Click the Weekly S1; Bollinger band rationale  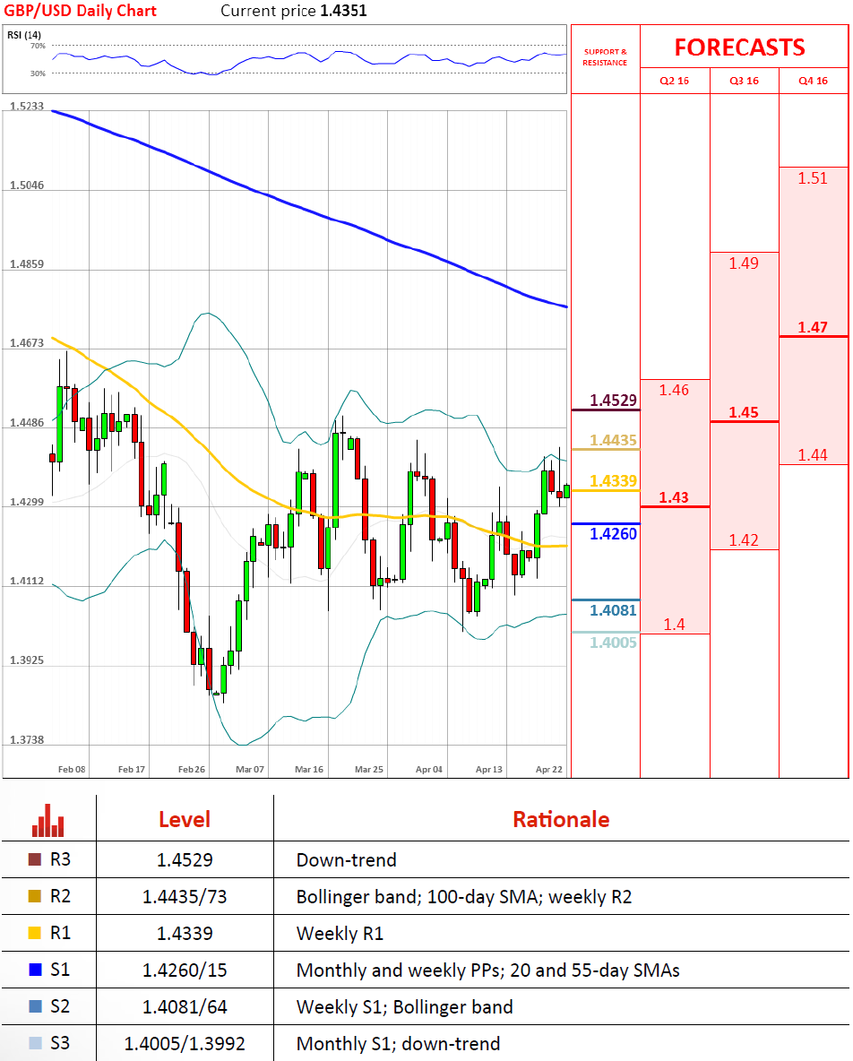click(404, 1007)
